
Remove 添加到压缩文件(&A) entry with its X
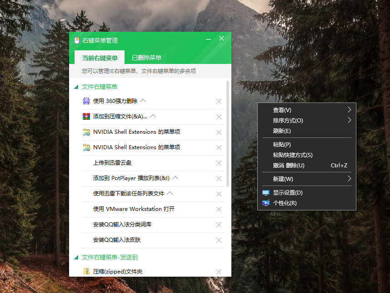point(219,117)
